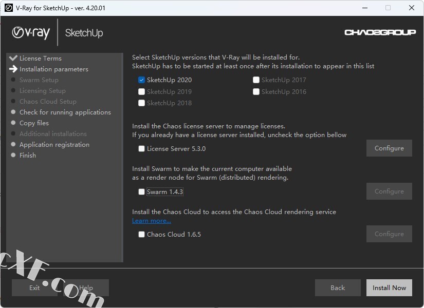Open the Learn more link
Screen dimensions: 424x308
tap(151, 221)
